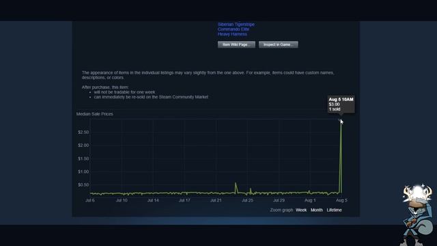This screenshot has width=437, height=246.
Task: Click the Median Sale Prices heading
Action: [95, 114]
